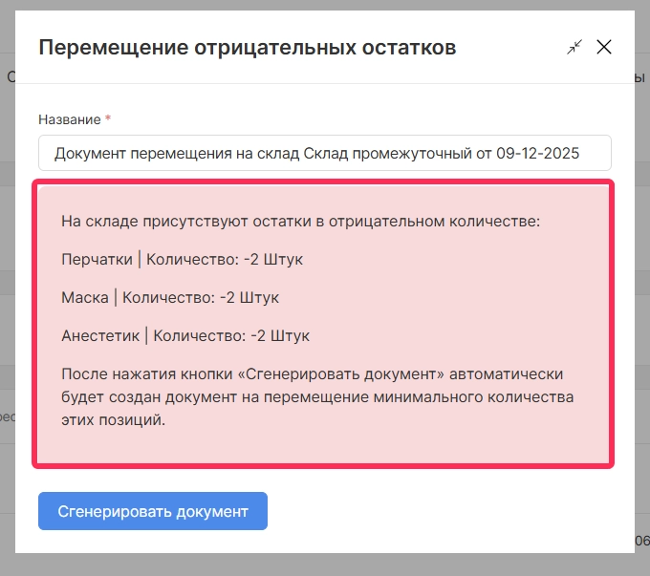This screenshot has width=650, height=576.
Task: Click -2 Штук in the Анестетик row
Action: (x=280, y=335)
